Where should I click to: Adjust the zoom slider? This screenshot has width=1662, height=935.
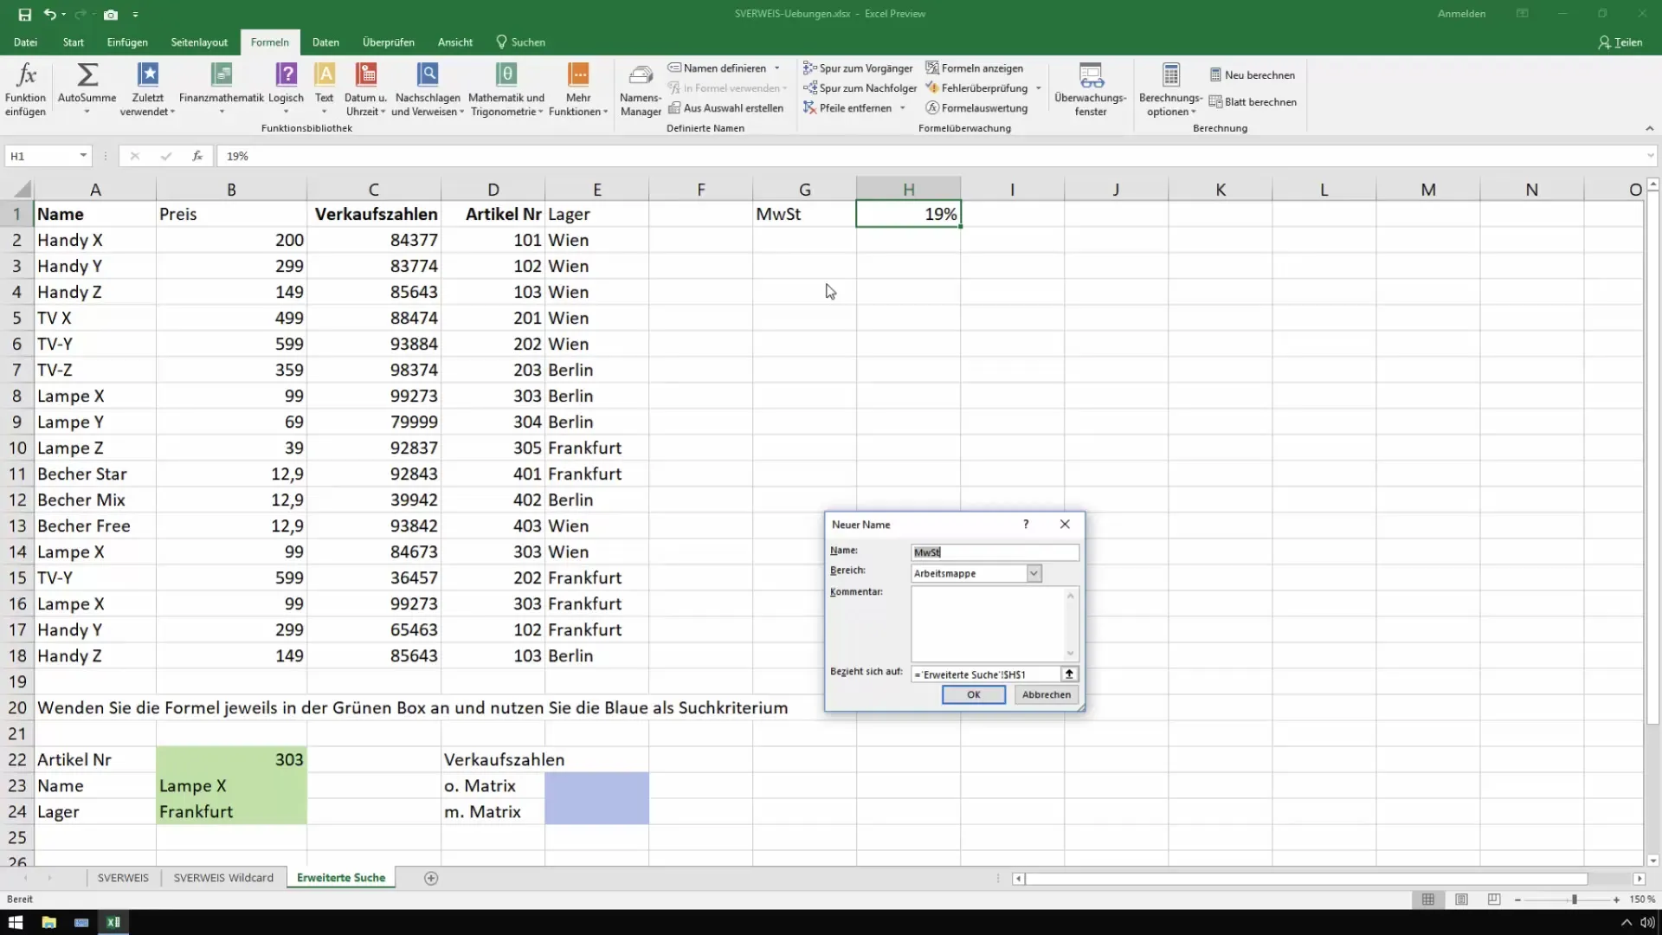click(x=1574, y=900)
